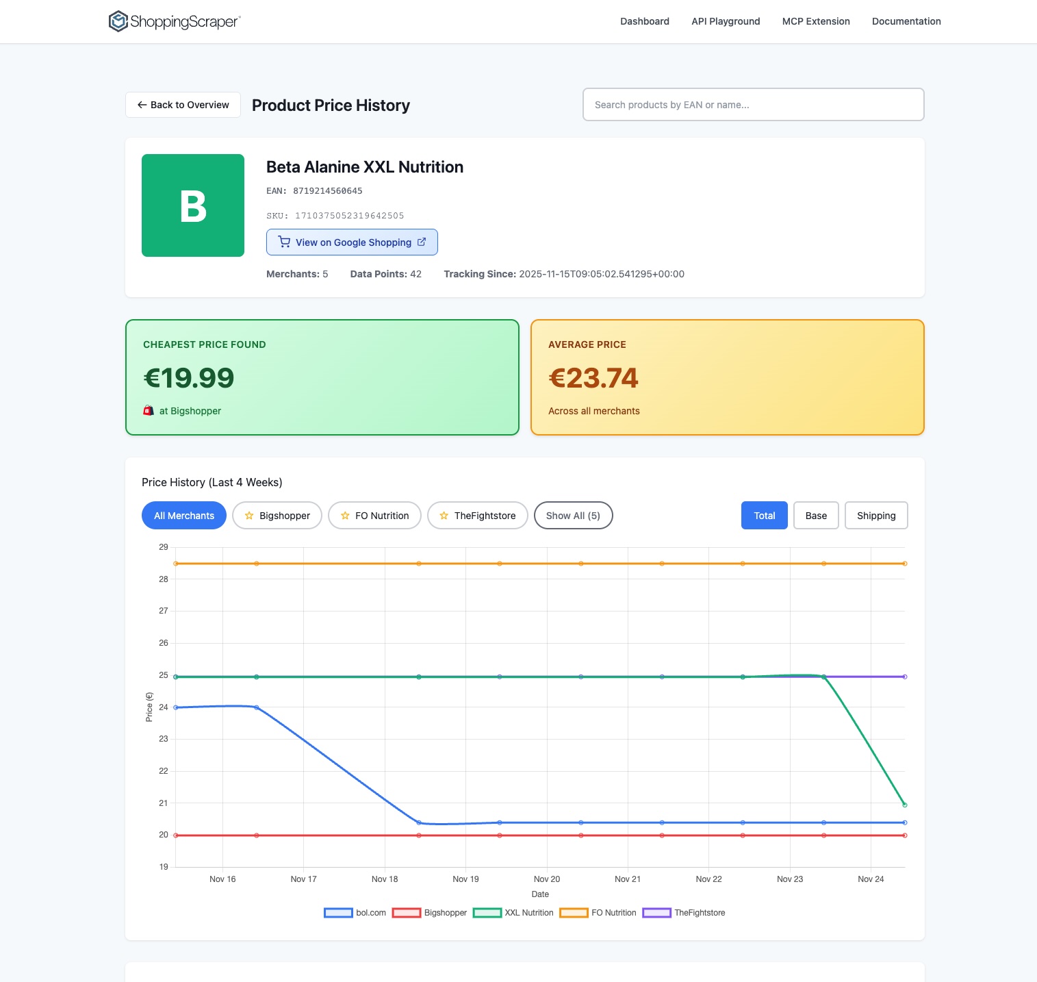Click bol.com's first blue data point at 24
This screenshot has height=982, width=1037.
point(176,707)
